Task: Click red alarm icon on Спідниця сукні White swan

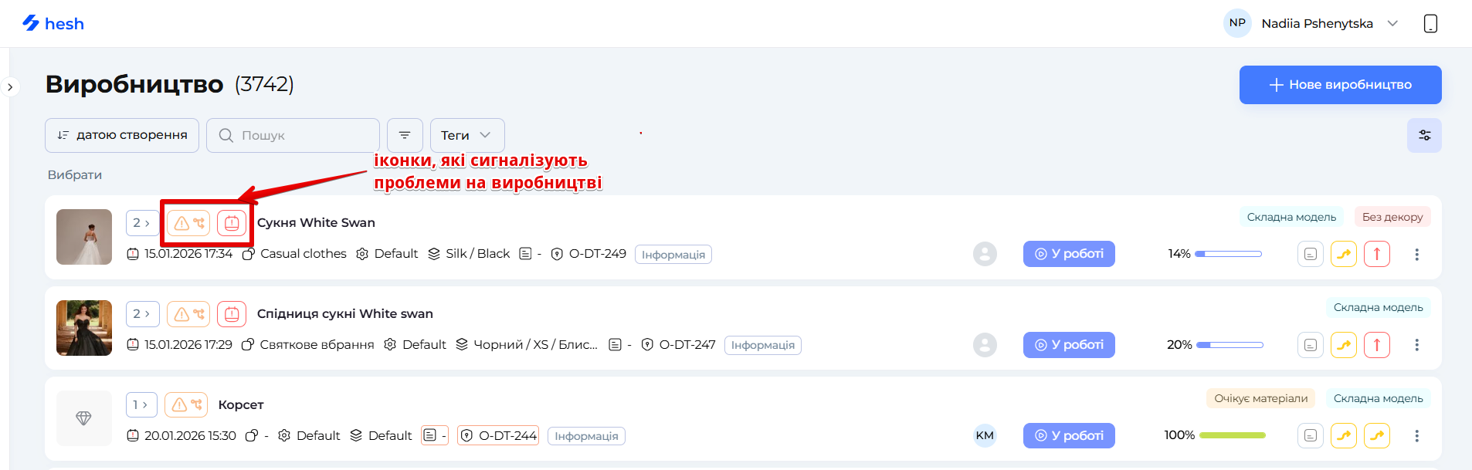Action: (232, 314)
